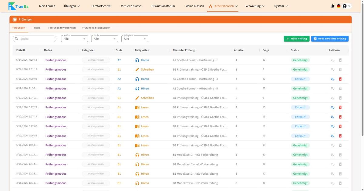Click in the Suche search field

pyautogui.click(x=35, y=39)
